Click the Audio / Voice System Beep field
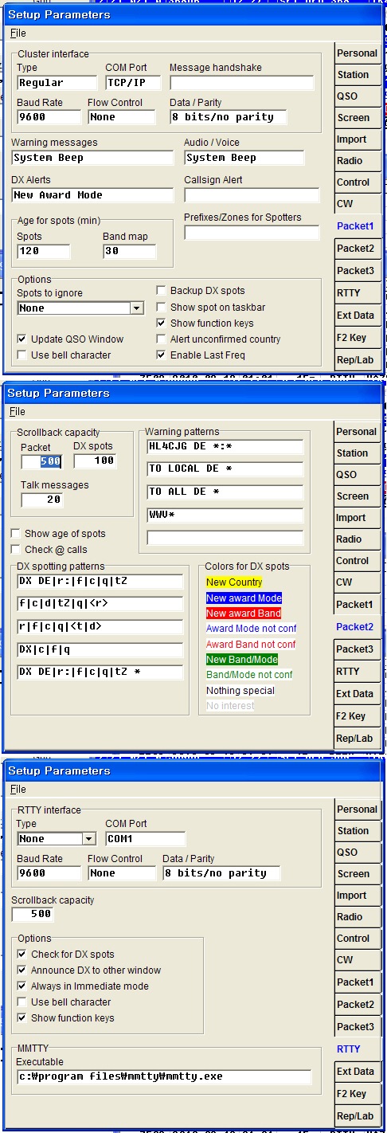 244,158
